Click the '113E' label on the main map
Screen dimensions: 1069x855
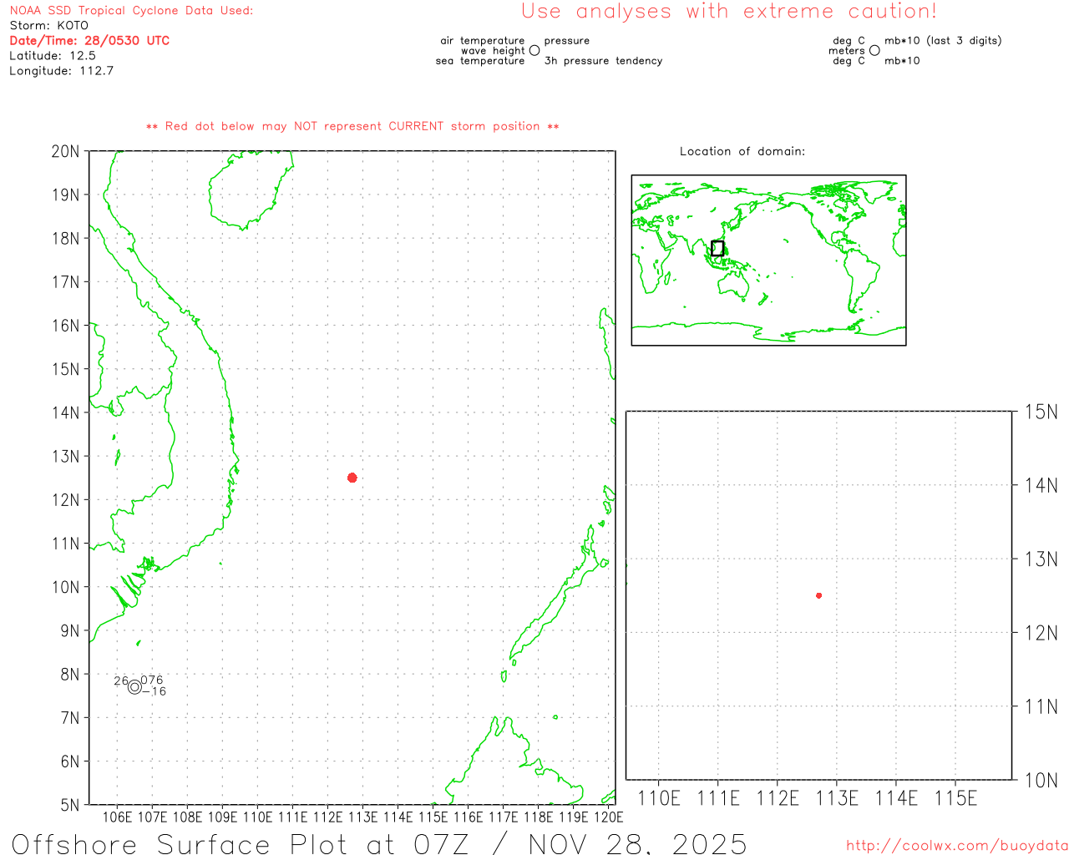coord(362,817)
